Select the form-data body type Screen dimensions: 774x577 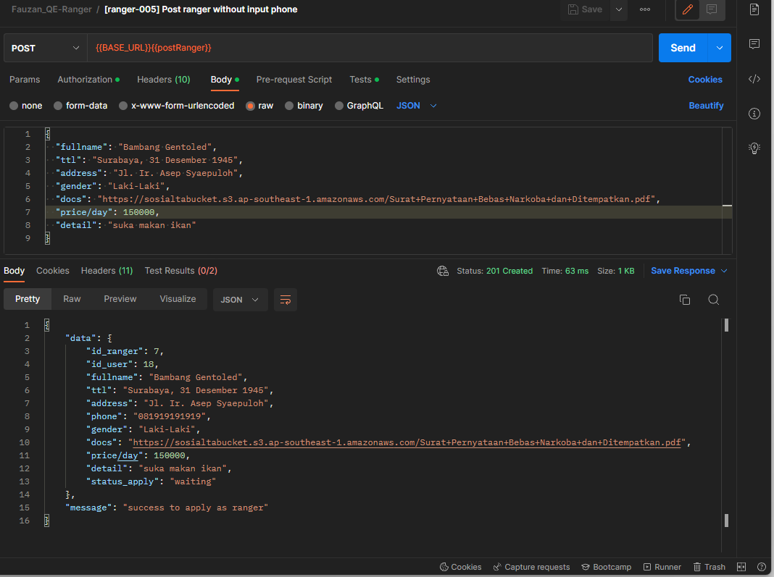80,105
